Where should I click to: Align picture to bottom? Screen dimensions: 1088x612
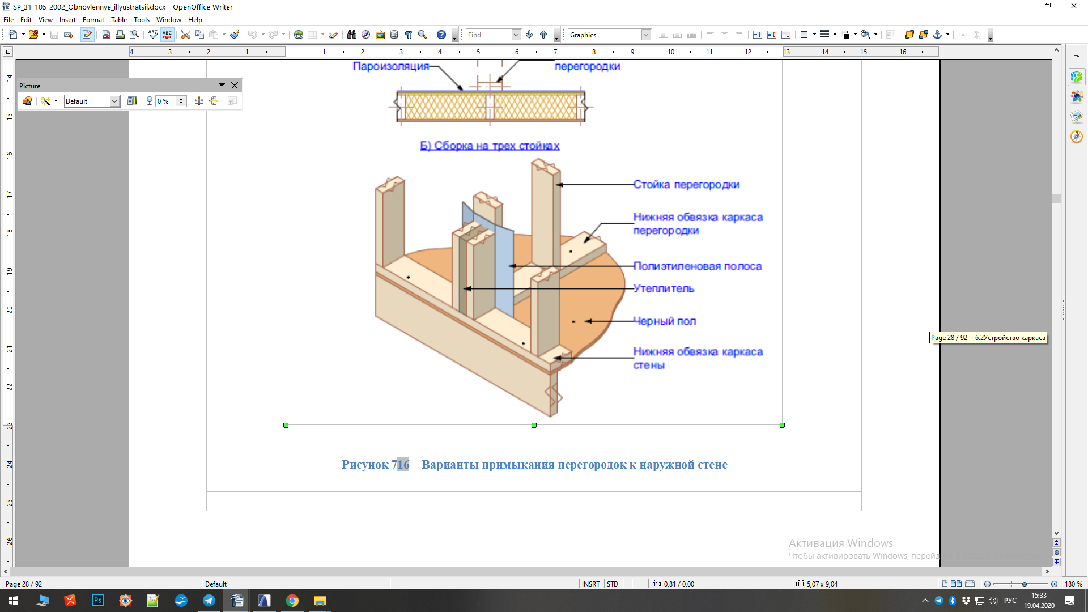point(786,35)
